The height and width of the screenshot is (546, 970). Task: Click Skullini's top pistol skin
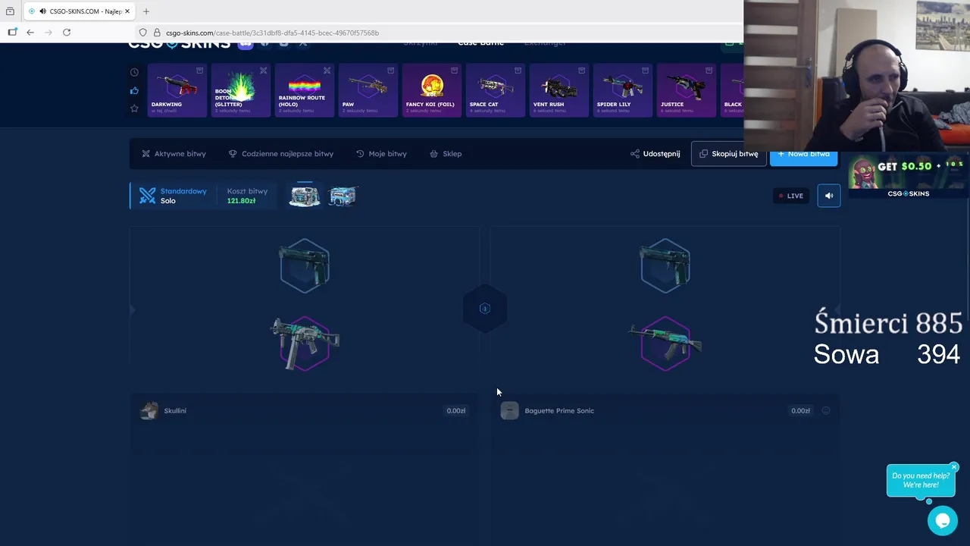pos(304,265)
